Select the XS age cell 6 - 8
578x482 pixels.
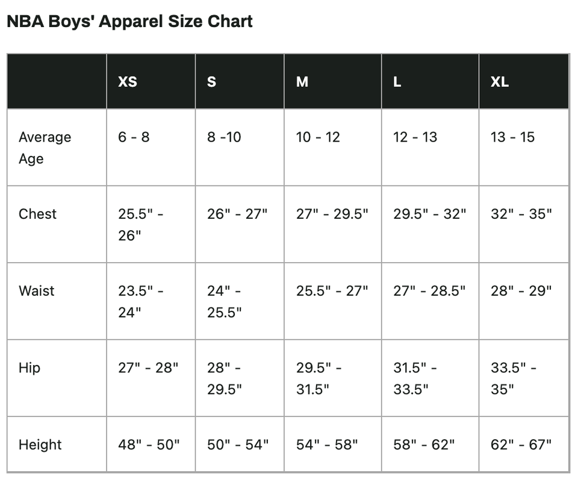point(134,137)
